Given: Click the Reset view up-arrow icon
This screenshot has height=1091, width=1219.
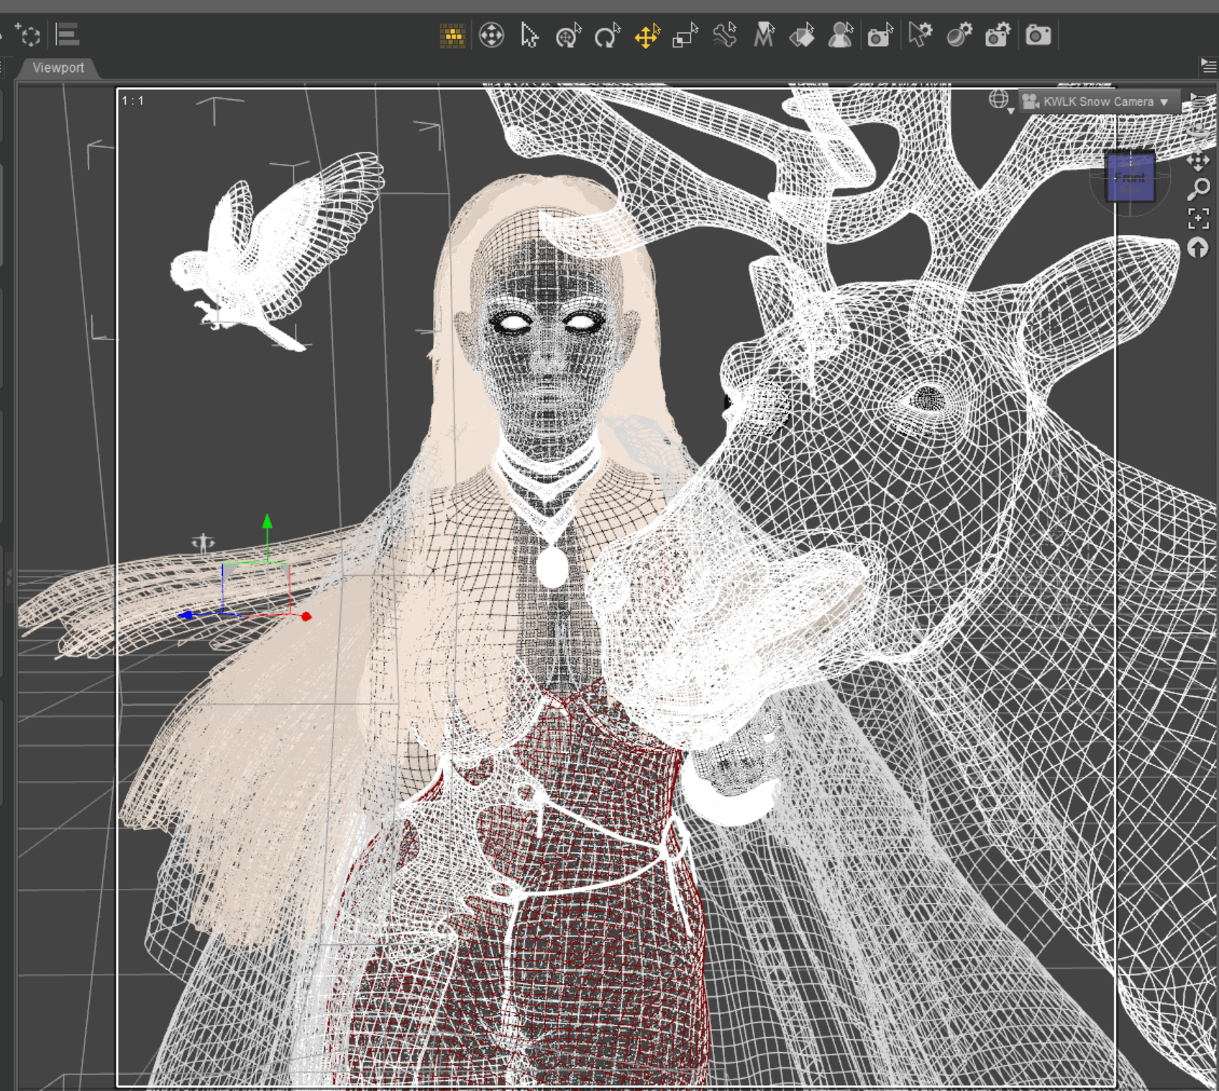Looking at the screenshot, I should [1197, 248].
